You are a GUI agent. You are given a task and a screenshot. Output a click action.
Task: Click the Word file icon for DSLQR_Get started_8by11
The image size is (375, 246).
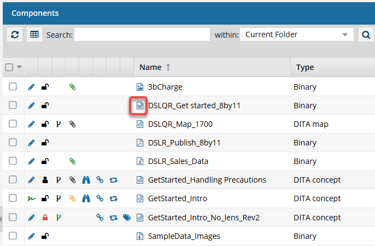click(x=139, y=106)
